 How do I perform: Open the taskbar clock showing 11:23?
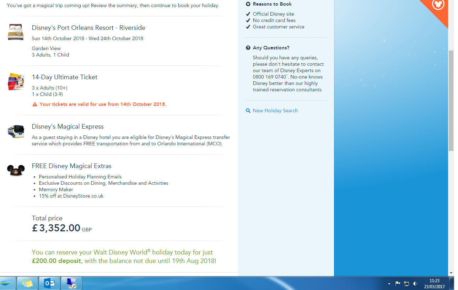(434, 281)
